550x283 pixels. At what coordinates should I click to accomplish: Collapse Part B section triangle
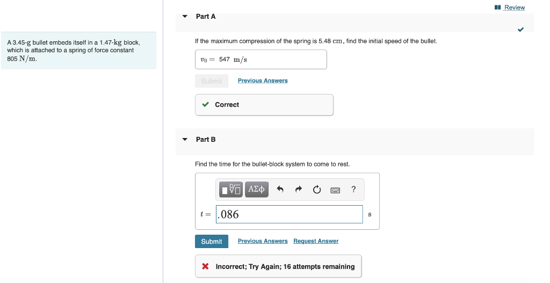tap(185, 140)
